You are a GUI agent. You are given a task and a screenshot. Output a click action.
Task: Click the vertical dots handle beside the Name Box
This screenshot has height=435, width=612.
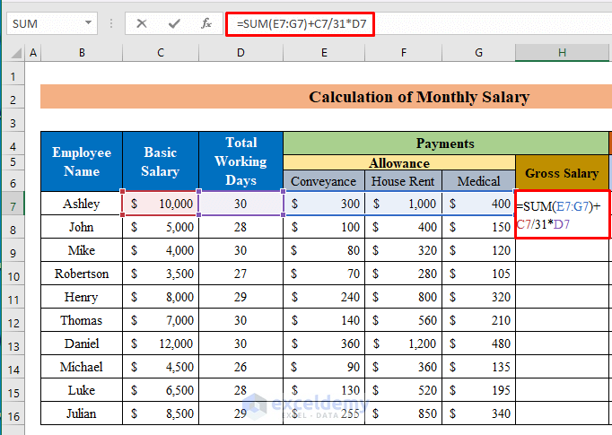tap(111, 23)
